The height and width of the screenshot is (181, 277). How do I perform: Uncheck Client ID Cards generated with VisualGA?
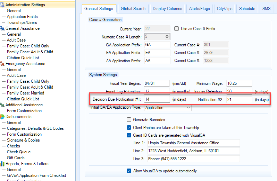pyautogui.click(x=129, y=135)
